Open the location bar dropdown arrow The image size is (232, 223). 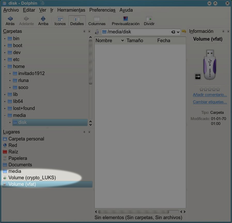pos(178,32)
